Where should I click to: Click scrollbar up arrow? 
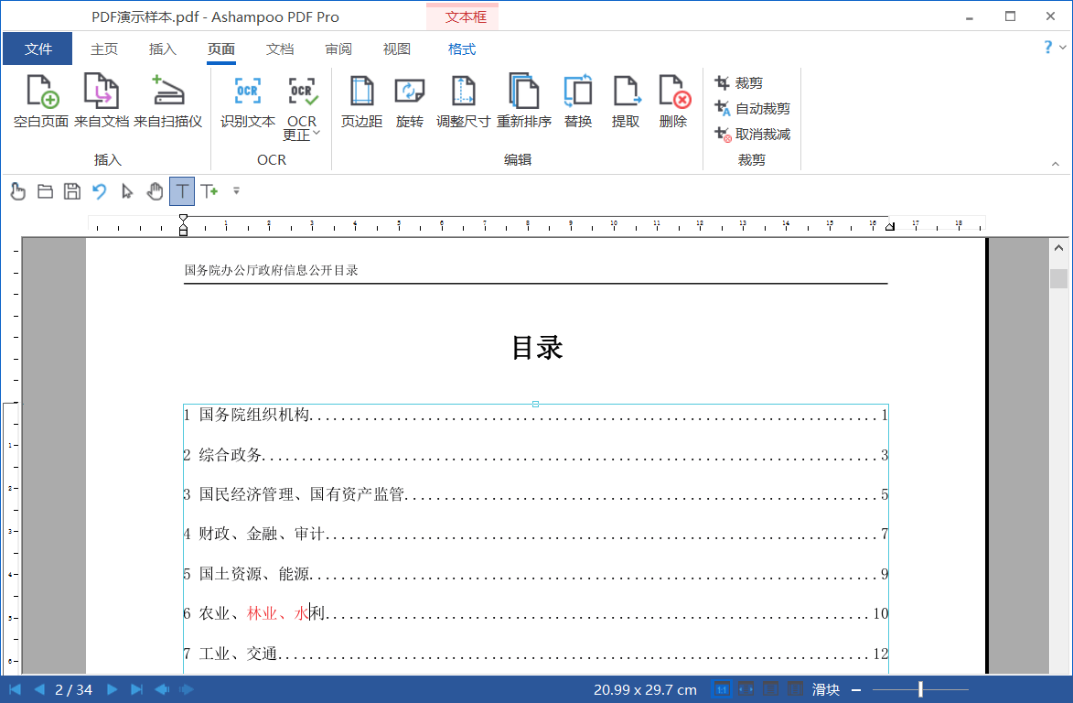pos(1058,248)
